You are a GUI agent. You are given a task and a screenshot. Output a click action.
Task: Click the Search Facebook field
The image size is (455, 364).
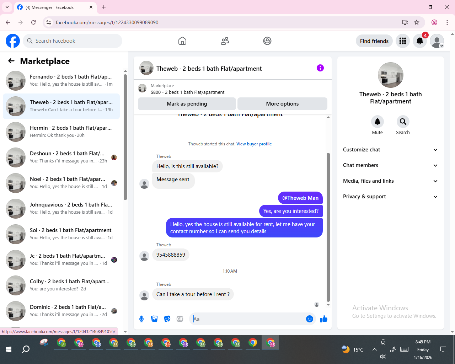(x=73, y=41)
